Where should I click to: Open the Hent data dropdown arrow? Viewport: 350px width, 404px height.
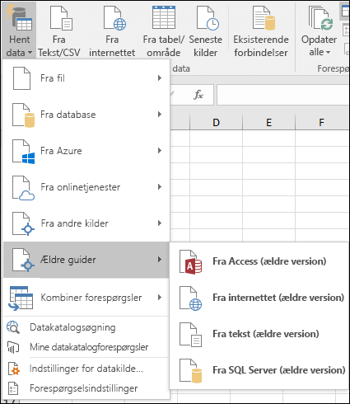click(x=30, y=53)
